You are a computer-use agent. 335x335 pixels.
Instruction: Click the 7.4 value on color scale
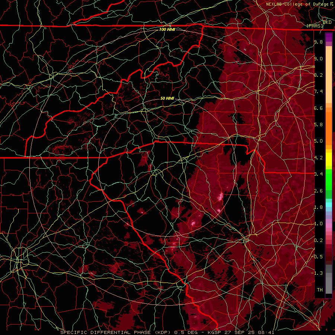[318, 92]
